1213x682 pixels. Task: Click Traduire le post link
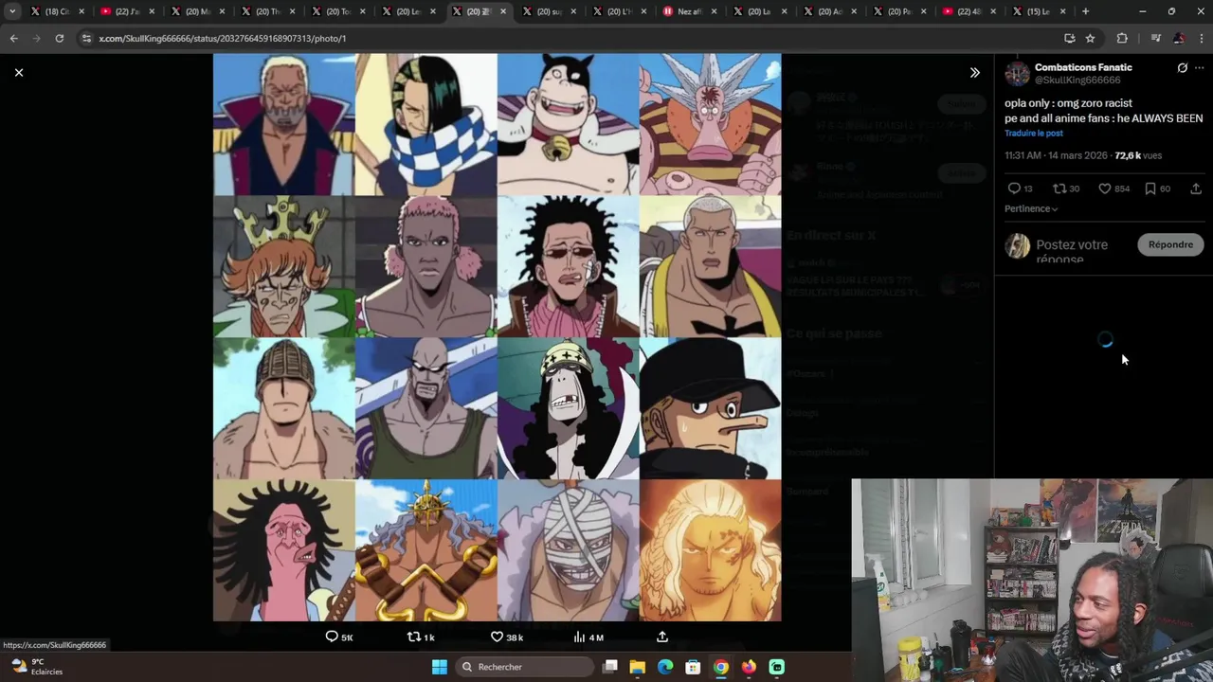[x=1033, y=133]
